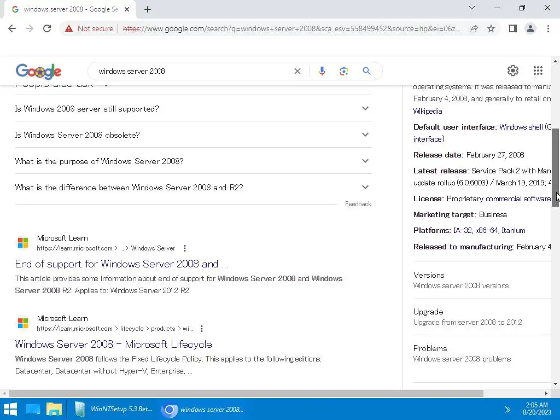Click the 'Marketing target: Business' text

(460, 214)
